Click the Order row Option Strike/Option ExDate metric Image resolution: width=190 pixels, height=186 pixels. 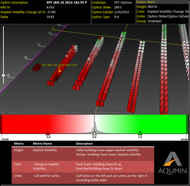click(168, 16)
